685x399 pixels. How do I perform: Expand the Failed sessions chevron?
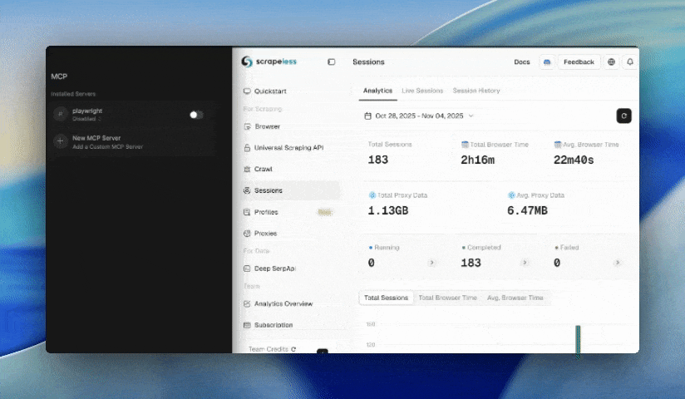pyautogui.click(x=617, y=263)
